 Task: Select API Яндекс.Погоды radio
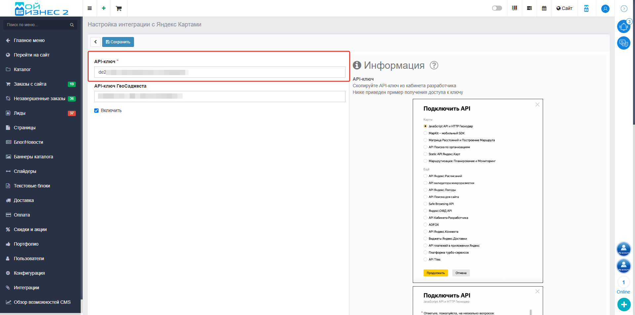coord(425,190)
